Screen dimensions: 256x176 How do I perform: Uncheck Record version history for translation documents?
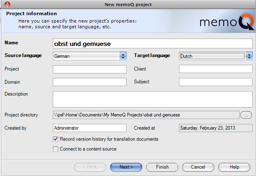[56, 139]
